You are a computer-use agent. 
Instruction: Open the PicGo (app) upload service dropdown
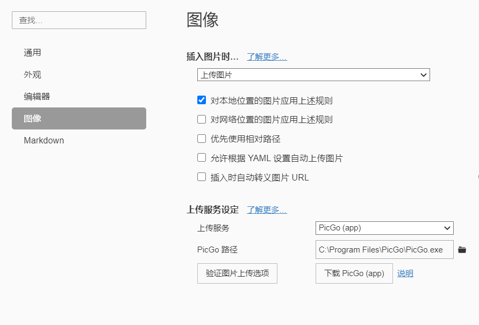click(x=384, y=228)
